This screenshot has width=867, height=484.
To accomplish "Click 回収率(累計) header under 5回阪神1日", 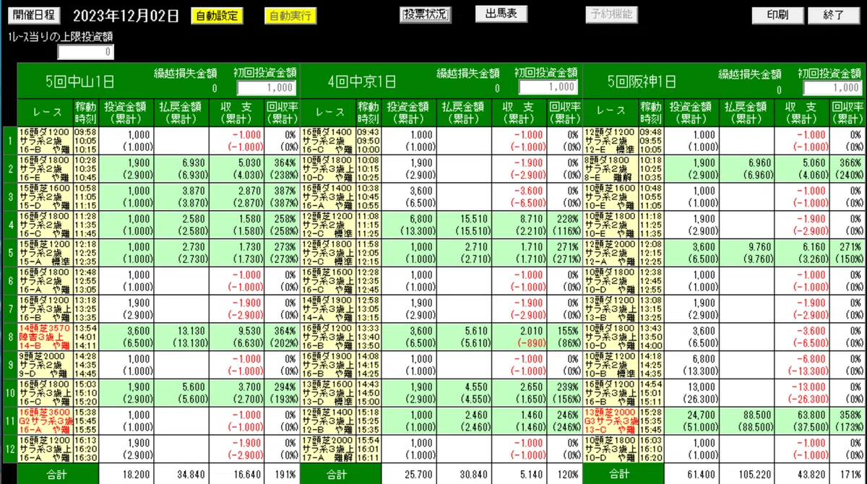I will tap(847, 112).
